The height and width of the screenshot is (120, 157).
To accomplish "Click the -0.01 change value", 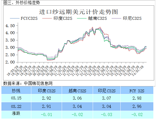I will [x=47, y=115].
